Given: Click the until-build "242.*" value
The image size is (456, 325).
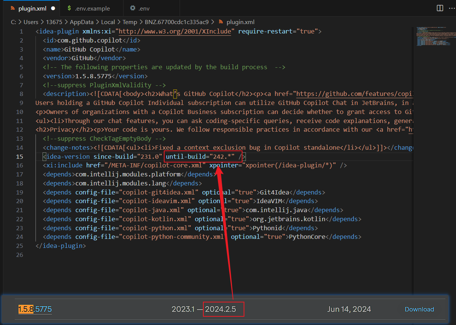Looking at the screenshot, I should 221,156.
